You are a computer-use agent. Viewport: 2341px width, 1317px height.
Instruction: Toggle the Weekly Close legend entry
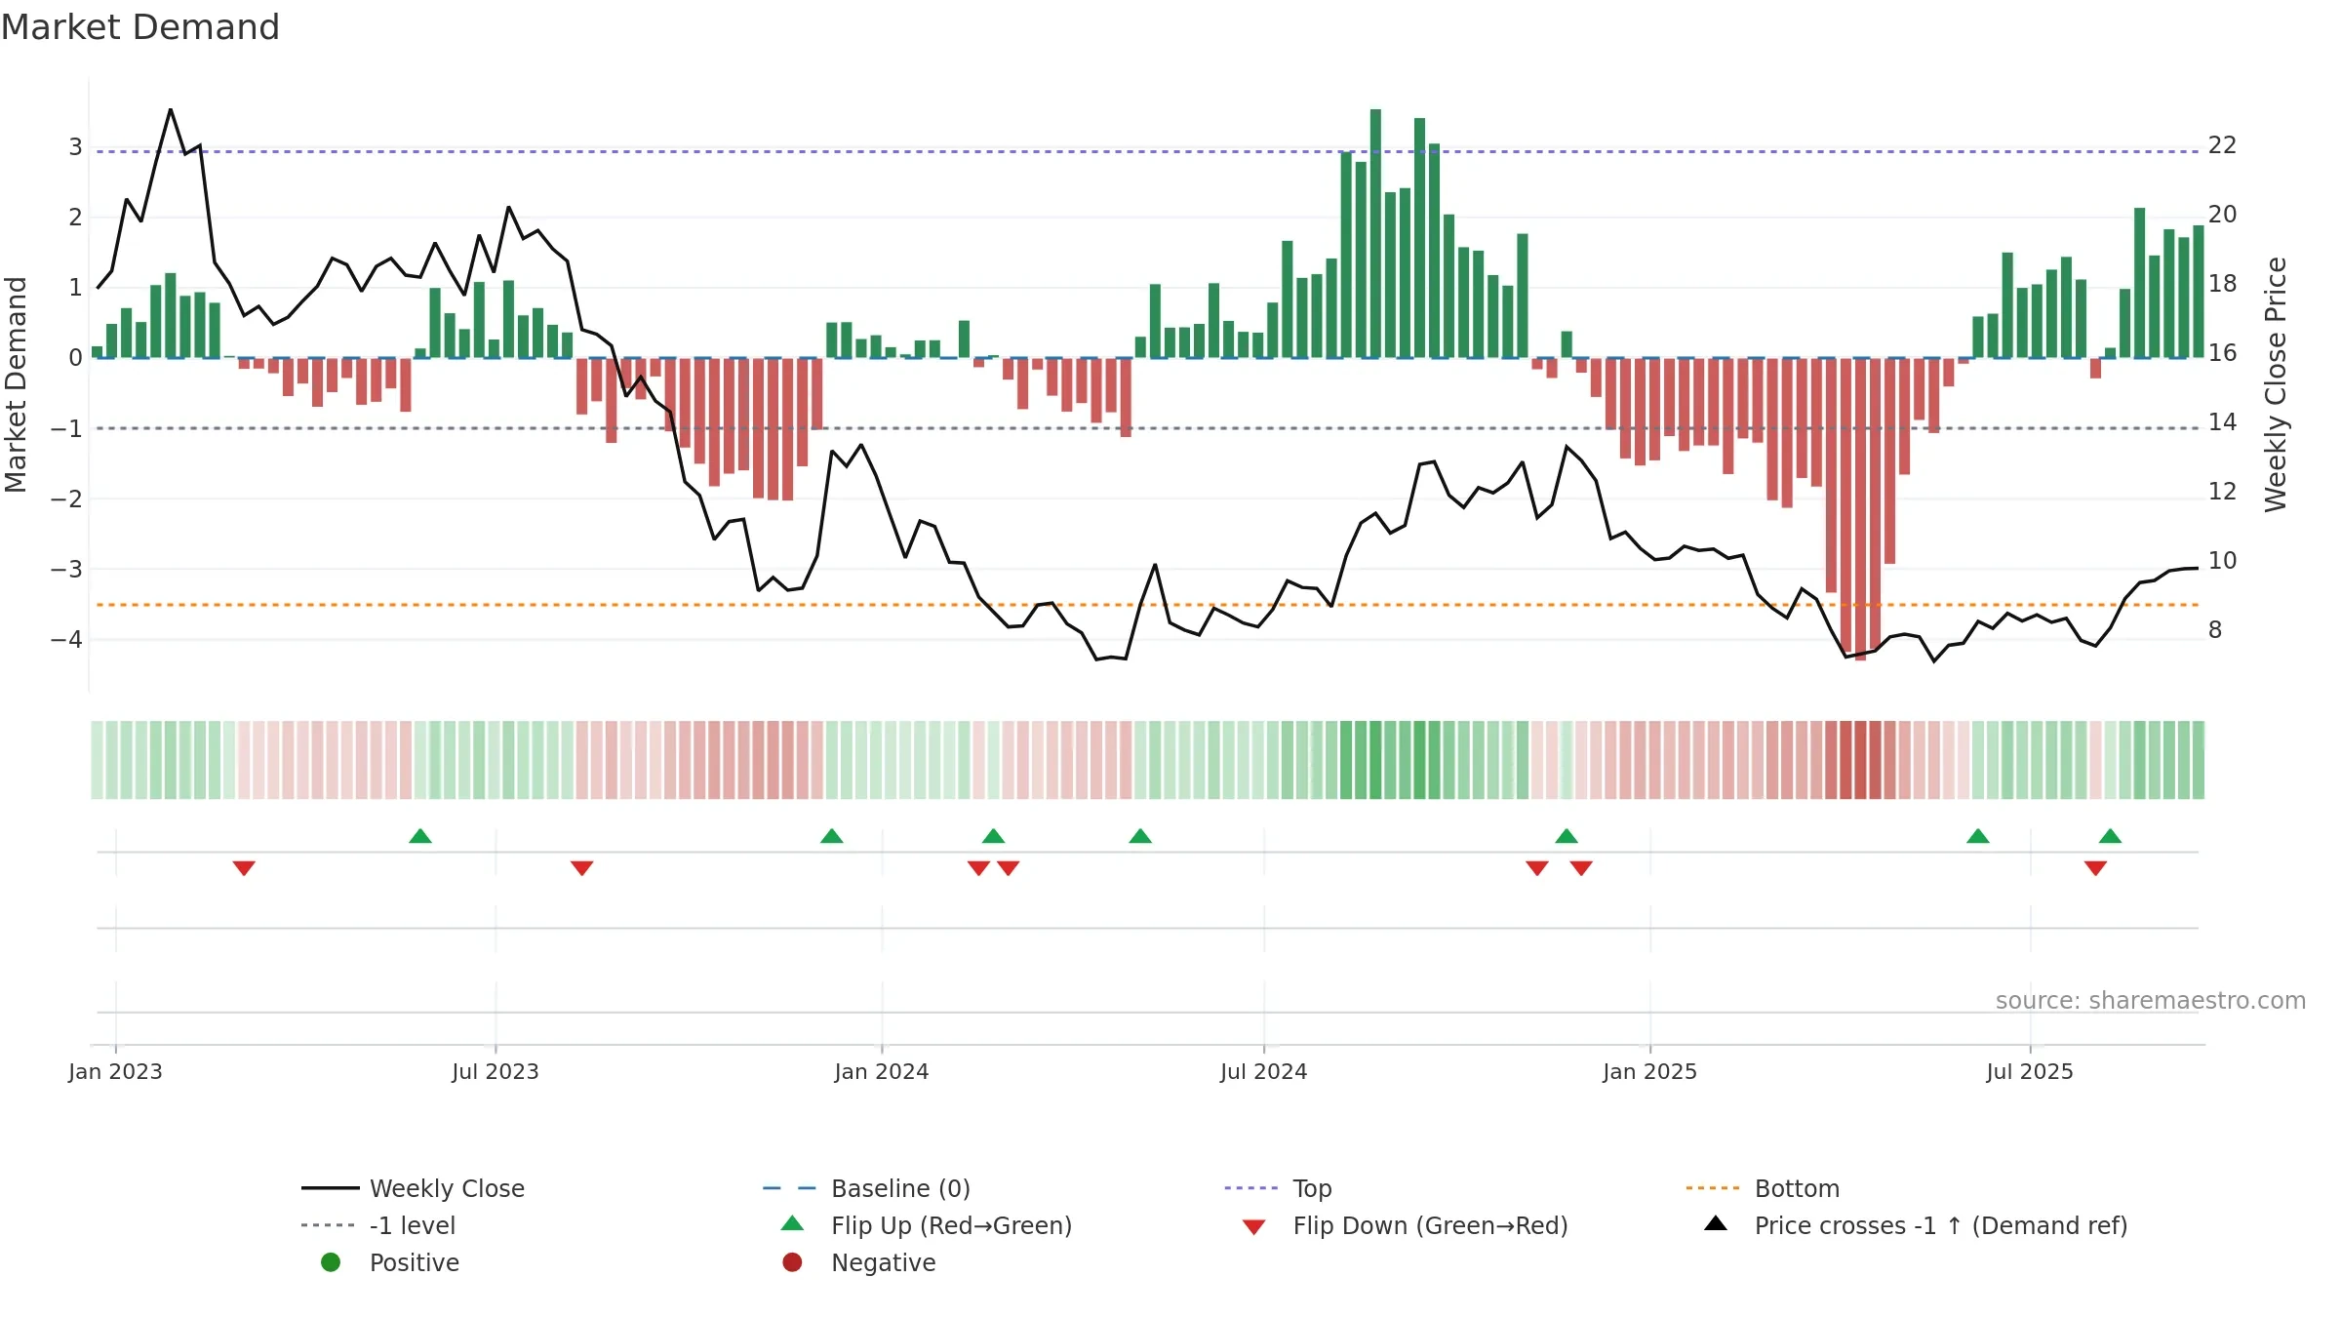[414, 1188]
